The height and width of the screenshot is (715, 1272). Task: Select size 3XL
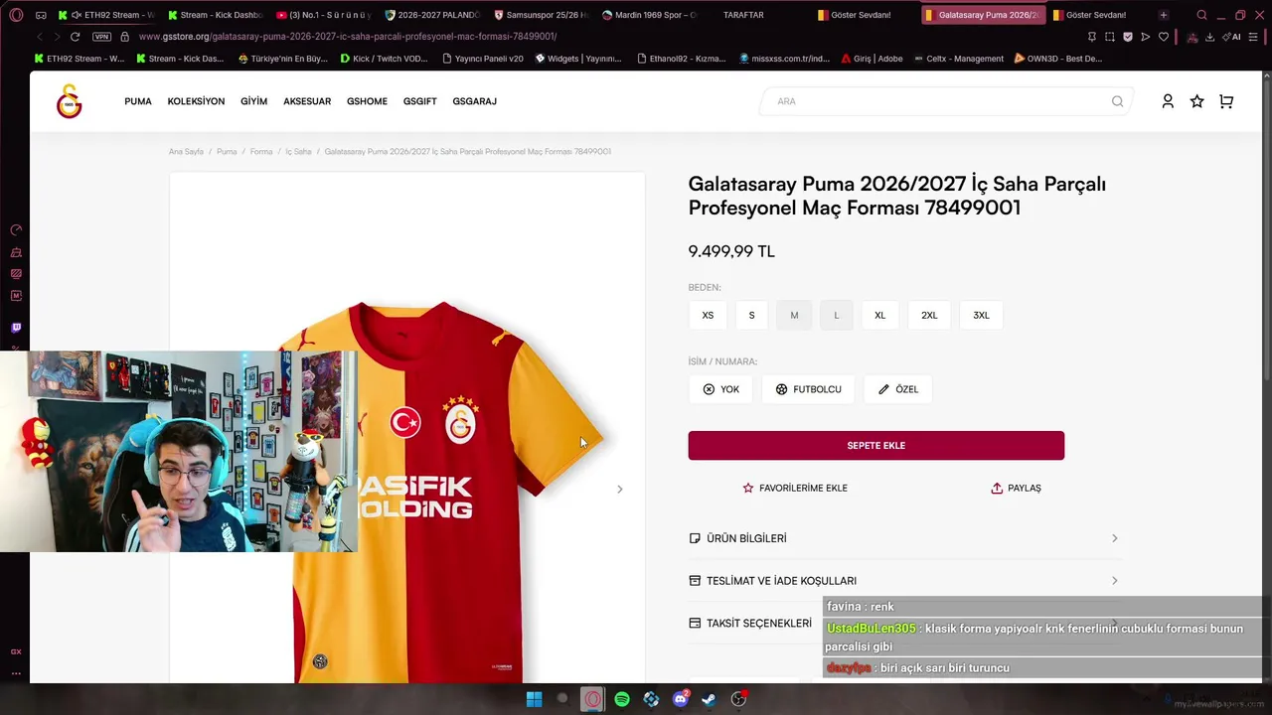tap(981, 315)
